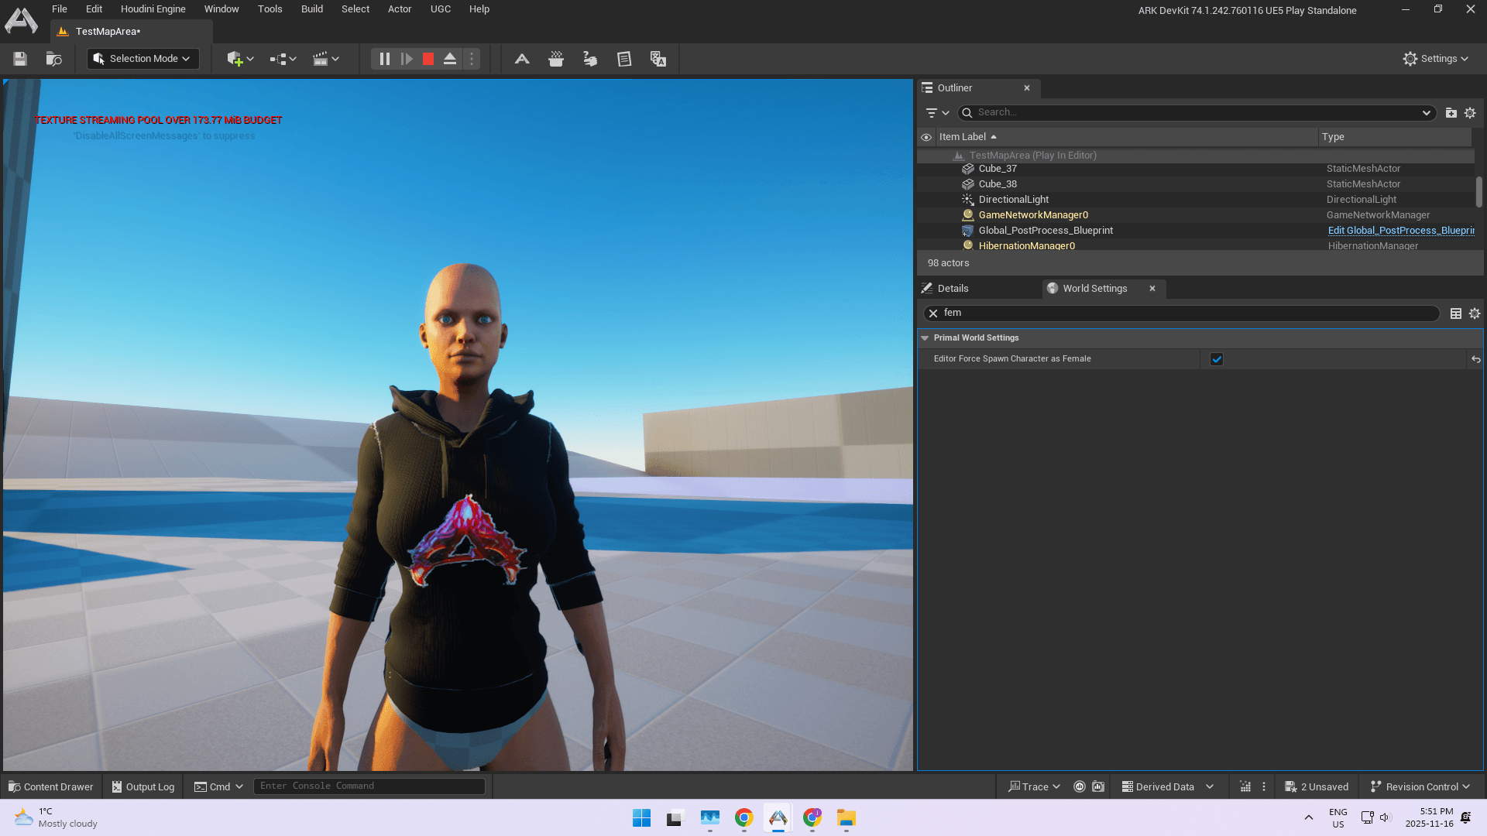
Task: Click Edit Global_PostProcess_Blueprint link
Action: [x=1400, y=231]
